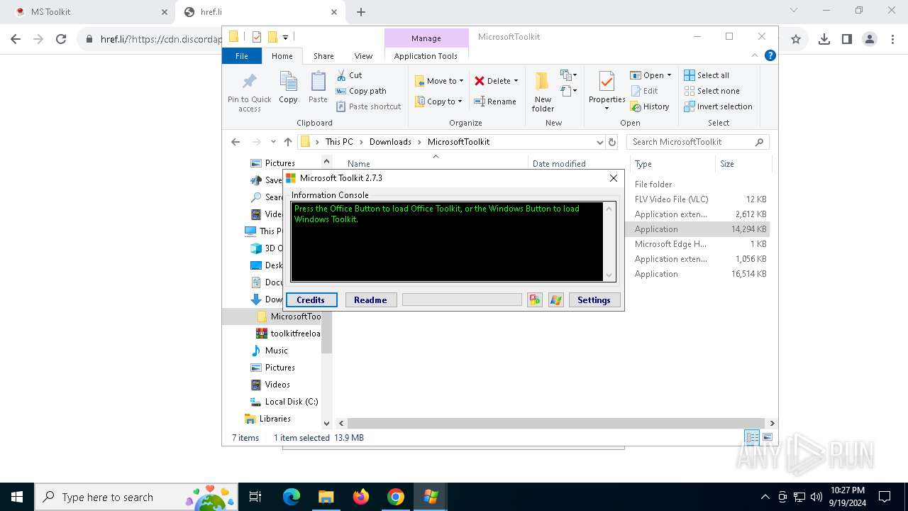Viewport: 908px width, 511px height.
Task: Switch to large icons view
Action: [767, 438]
